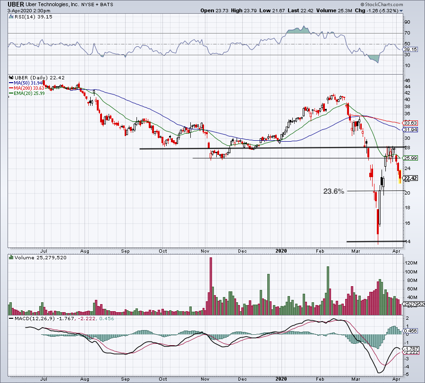
Task: Click the blue 31.94 price tag on right axis
Action: 410,129
